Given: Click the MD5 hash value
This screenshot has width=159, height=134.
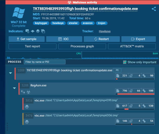Looking at the screenshot, I should coord(68,14).
